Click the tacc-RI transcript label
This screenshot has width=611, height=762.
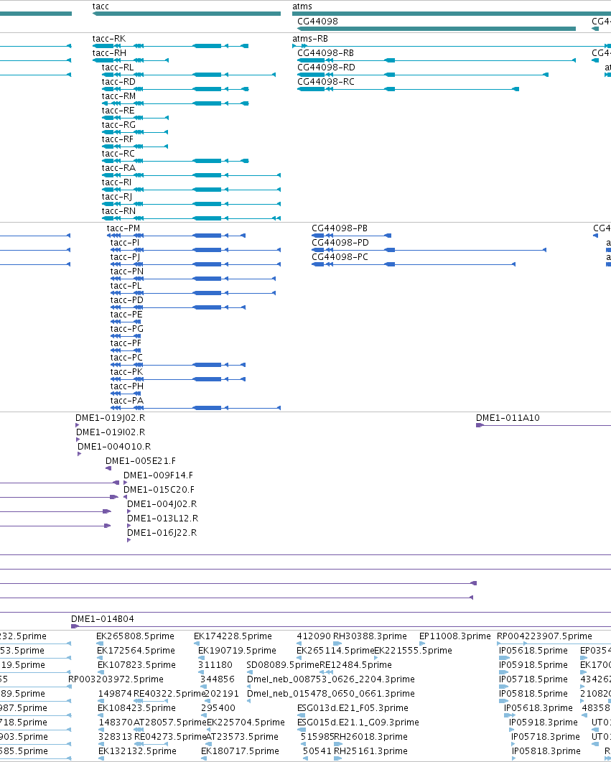point(116,182)
